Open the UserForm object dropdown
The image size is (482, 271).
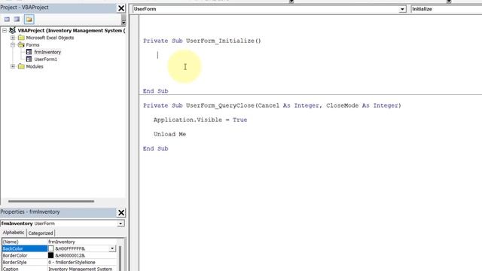click(402, 9)
